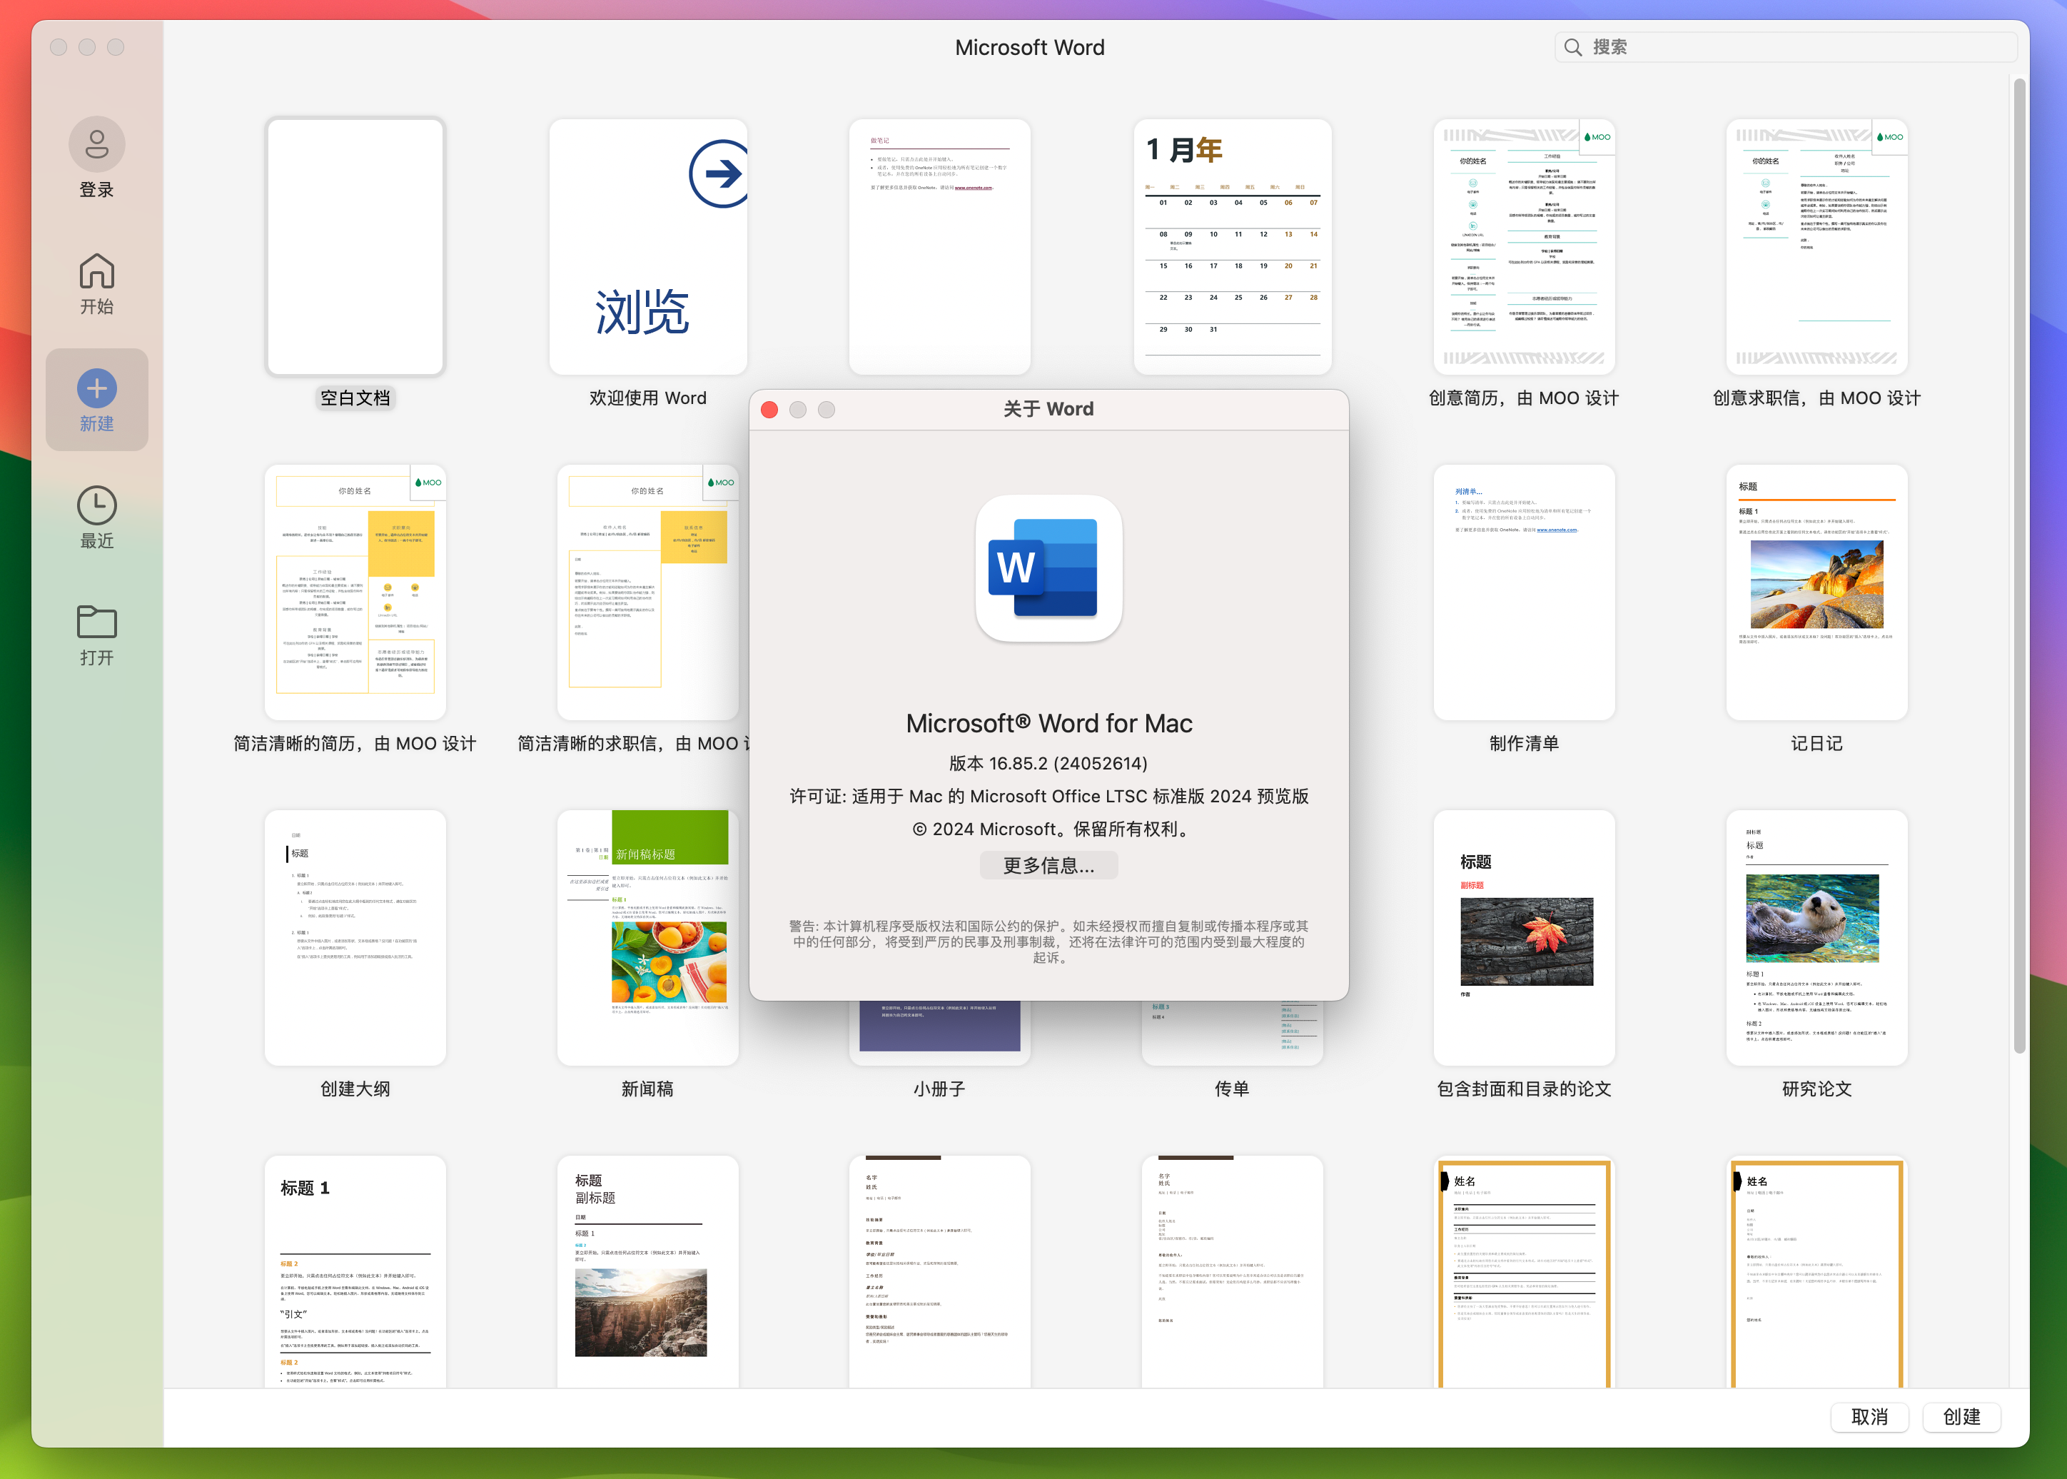The height and width of the screenshot is (1479, 2067).
Task: Open the 打开 folder icon in sidebar
Action: click(x=96, y=623)
